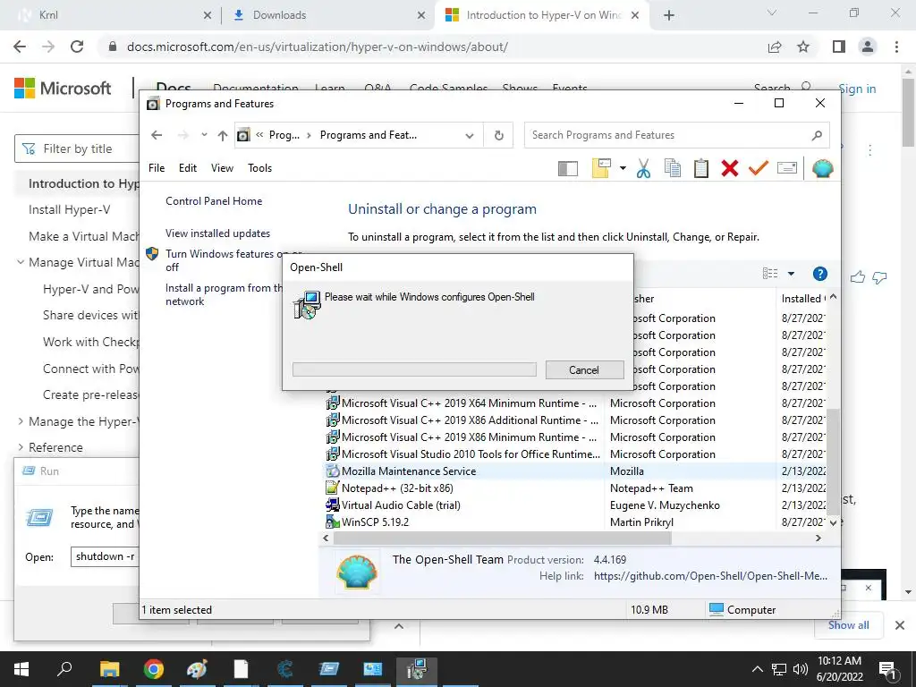The width and height of the screenshot is (916, 687).
Task: Expand the address bar previous locations dropdown
Action: point(469,136)
